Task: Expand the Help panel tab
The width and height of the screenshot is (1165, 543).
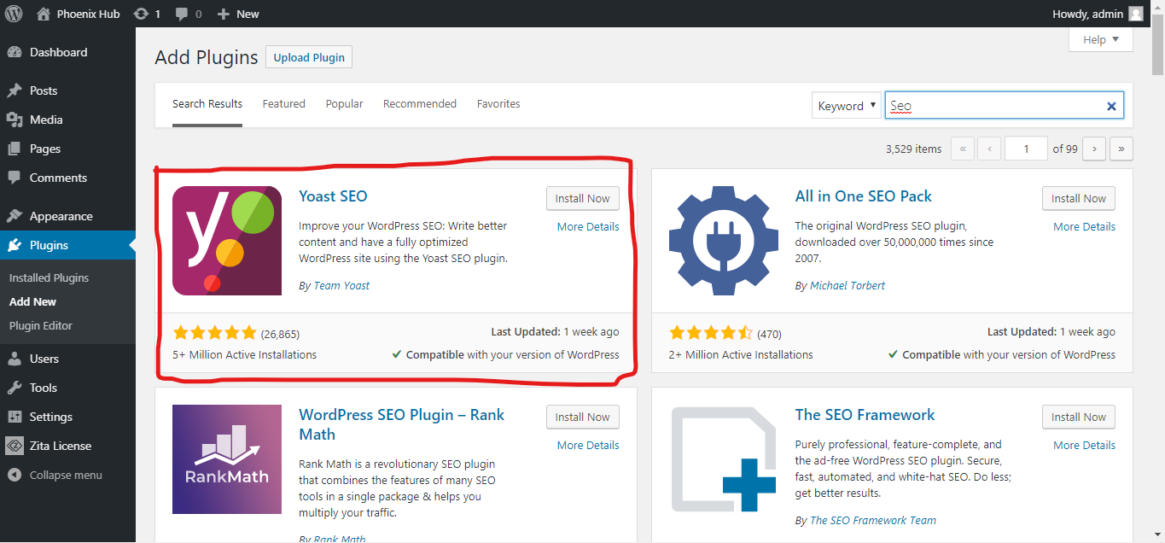Action: [x=1101, y=39]
